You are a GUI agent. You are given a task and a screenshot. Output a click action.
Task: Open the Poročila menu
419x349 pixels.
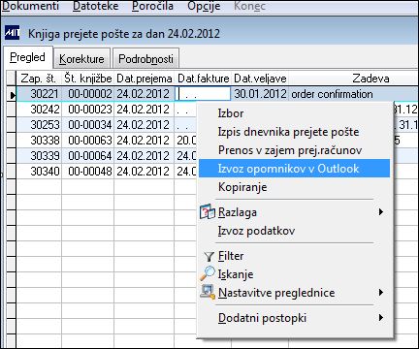[152, 6]
